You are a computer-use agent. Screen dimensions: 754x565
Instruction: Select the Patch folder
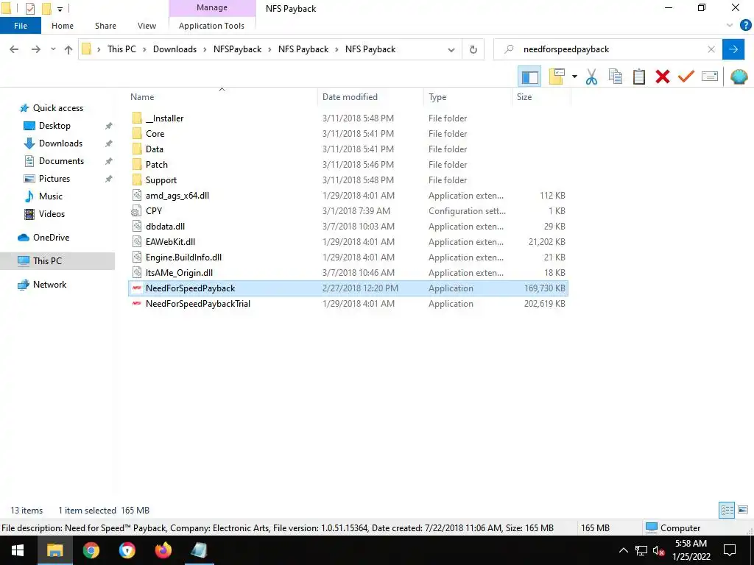pos(157,164)
